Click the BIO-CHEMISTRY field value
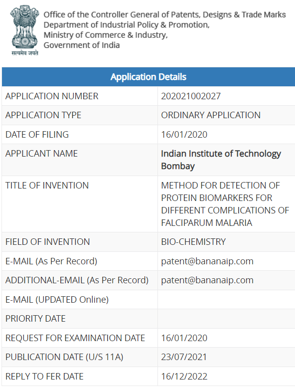295x387 pixels. [x=193, y=242]
